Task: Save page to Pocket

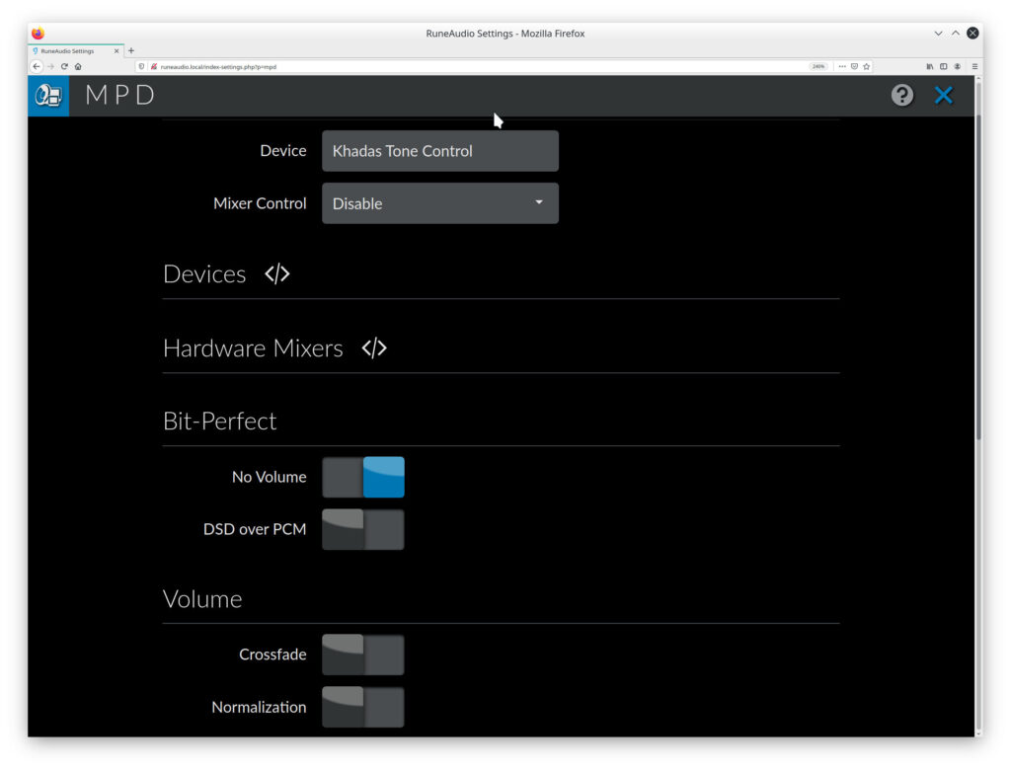Action: [x=854, y=66]
